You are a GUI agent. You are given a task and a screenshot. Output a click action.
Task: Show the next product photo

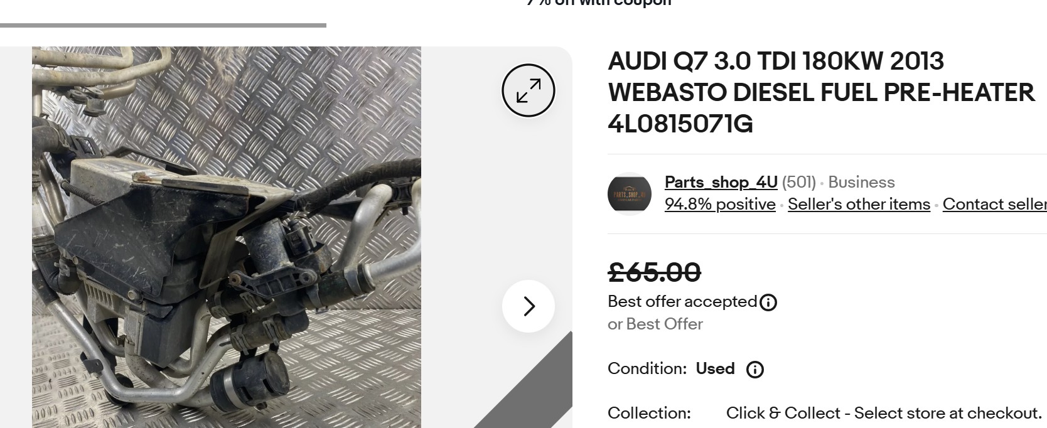pos(529,306)
